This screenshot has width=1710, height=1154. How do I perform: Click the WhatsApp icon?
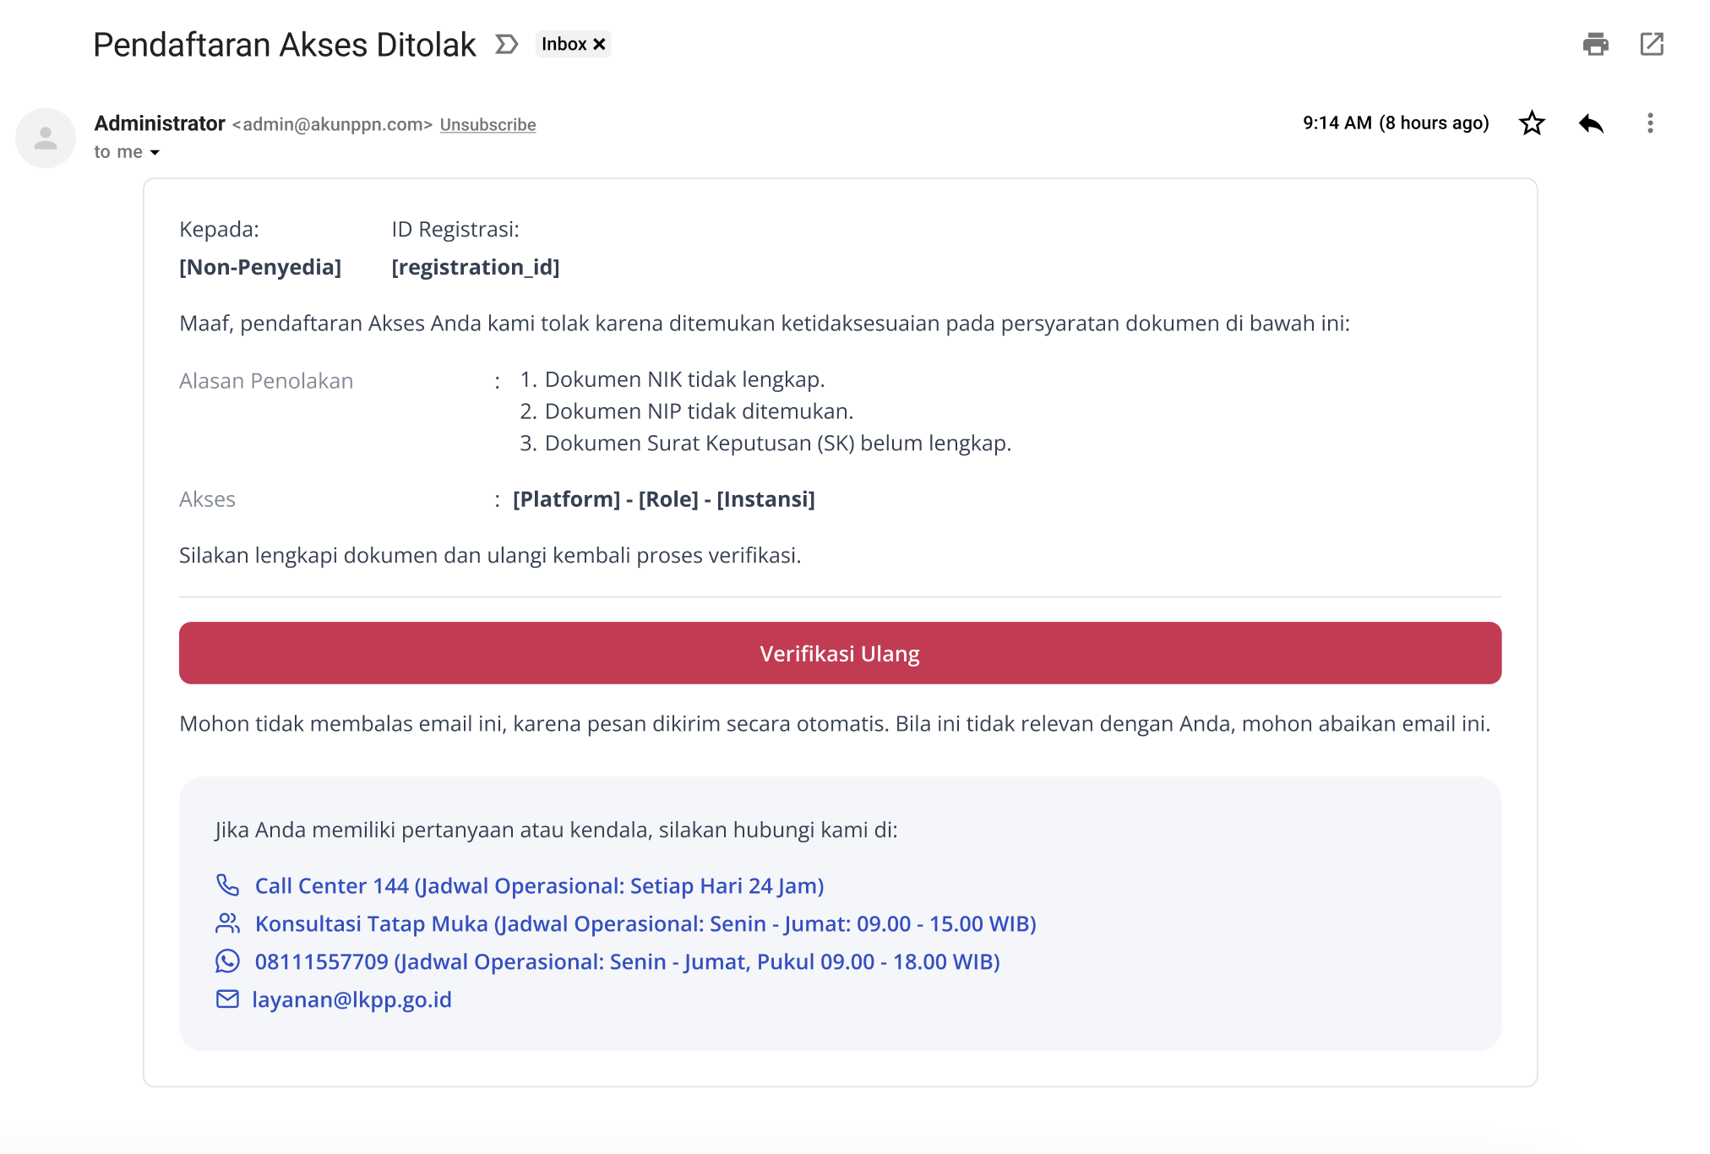(227, 961)
